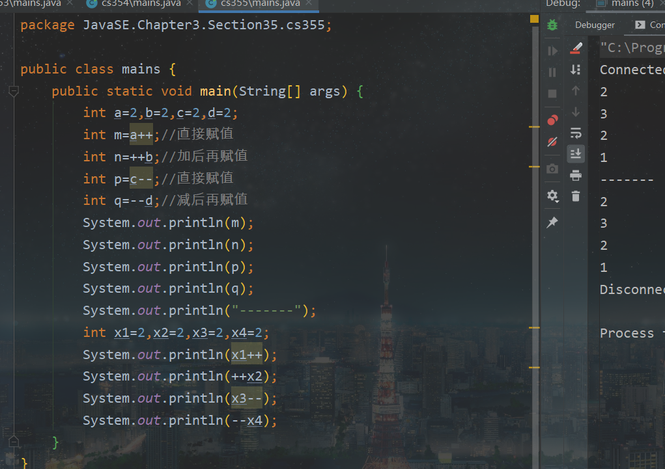The width and height of the screenshot is (665, 469).
Task: Collapse the main method fold marker
Action: [14, 91]
